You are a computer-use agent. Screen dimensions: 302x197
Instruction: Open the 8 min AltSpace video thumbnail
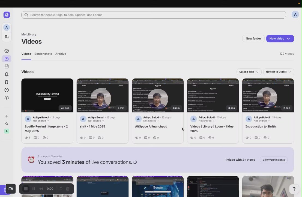click(x=158, y=95)
